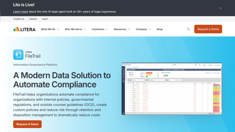The height and width of the screenshot is (132, 235).
Task: Go to the Careers page
Action: [33, 19]
